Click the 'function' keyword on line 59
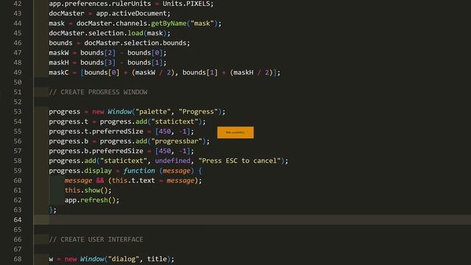 point(139,170)
